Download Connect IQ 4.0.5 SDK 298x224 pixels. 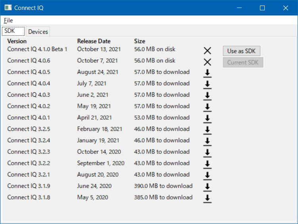coord(207,73)
